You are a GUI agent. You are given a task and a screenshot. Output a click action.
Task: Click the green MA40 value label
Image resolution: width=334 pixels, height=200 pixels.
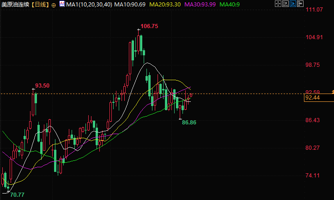click(230, 5)
